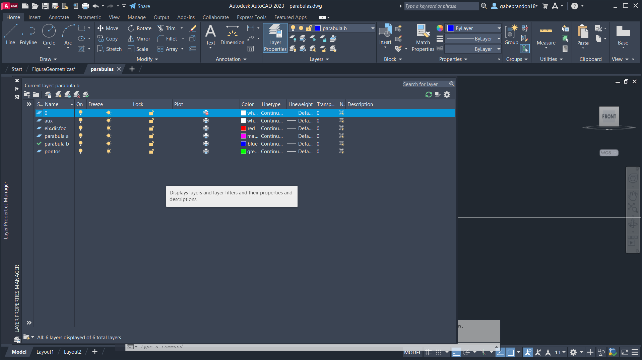
Task: Switch to the Annotate ribbon tab
Action: (59, 17)
